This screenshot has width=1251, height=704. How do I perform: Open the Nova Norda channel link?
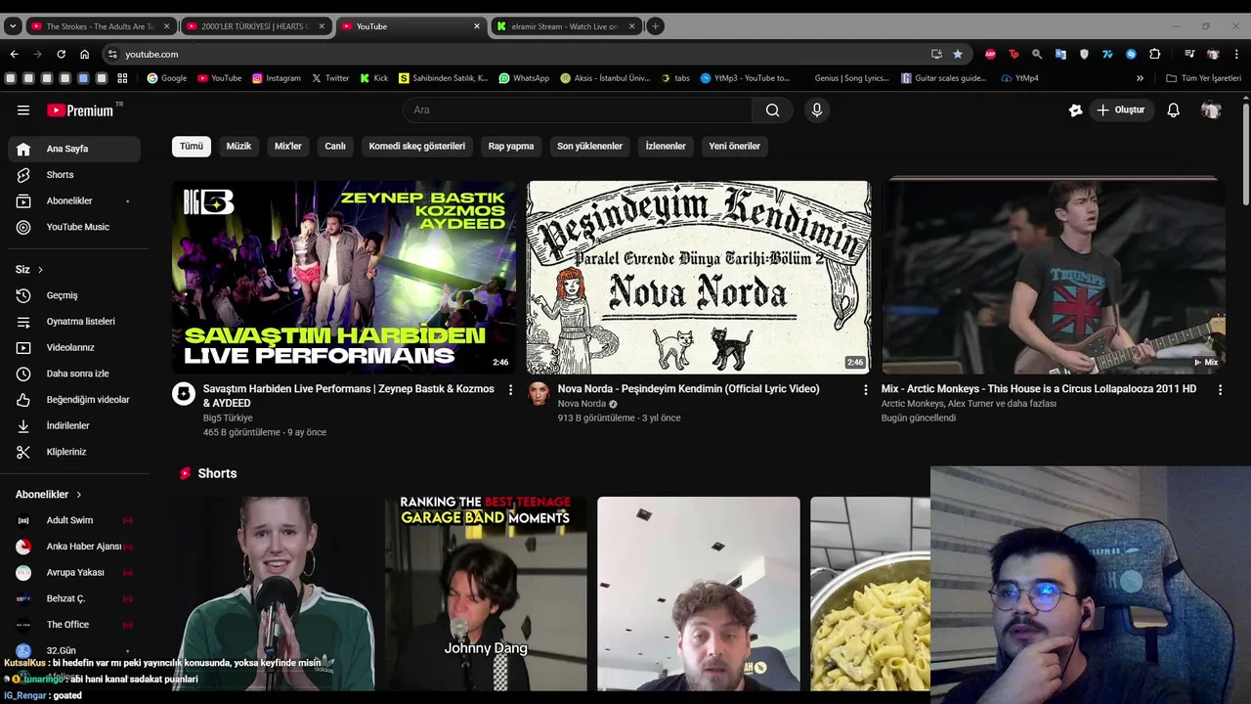[x=582, y=404]
